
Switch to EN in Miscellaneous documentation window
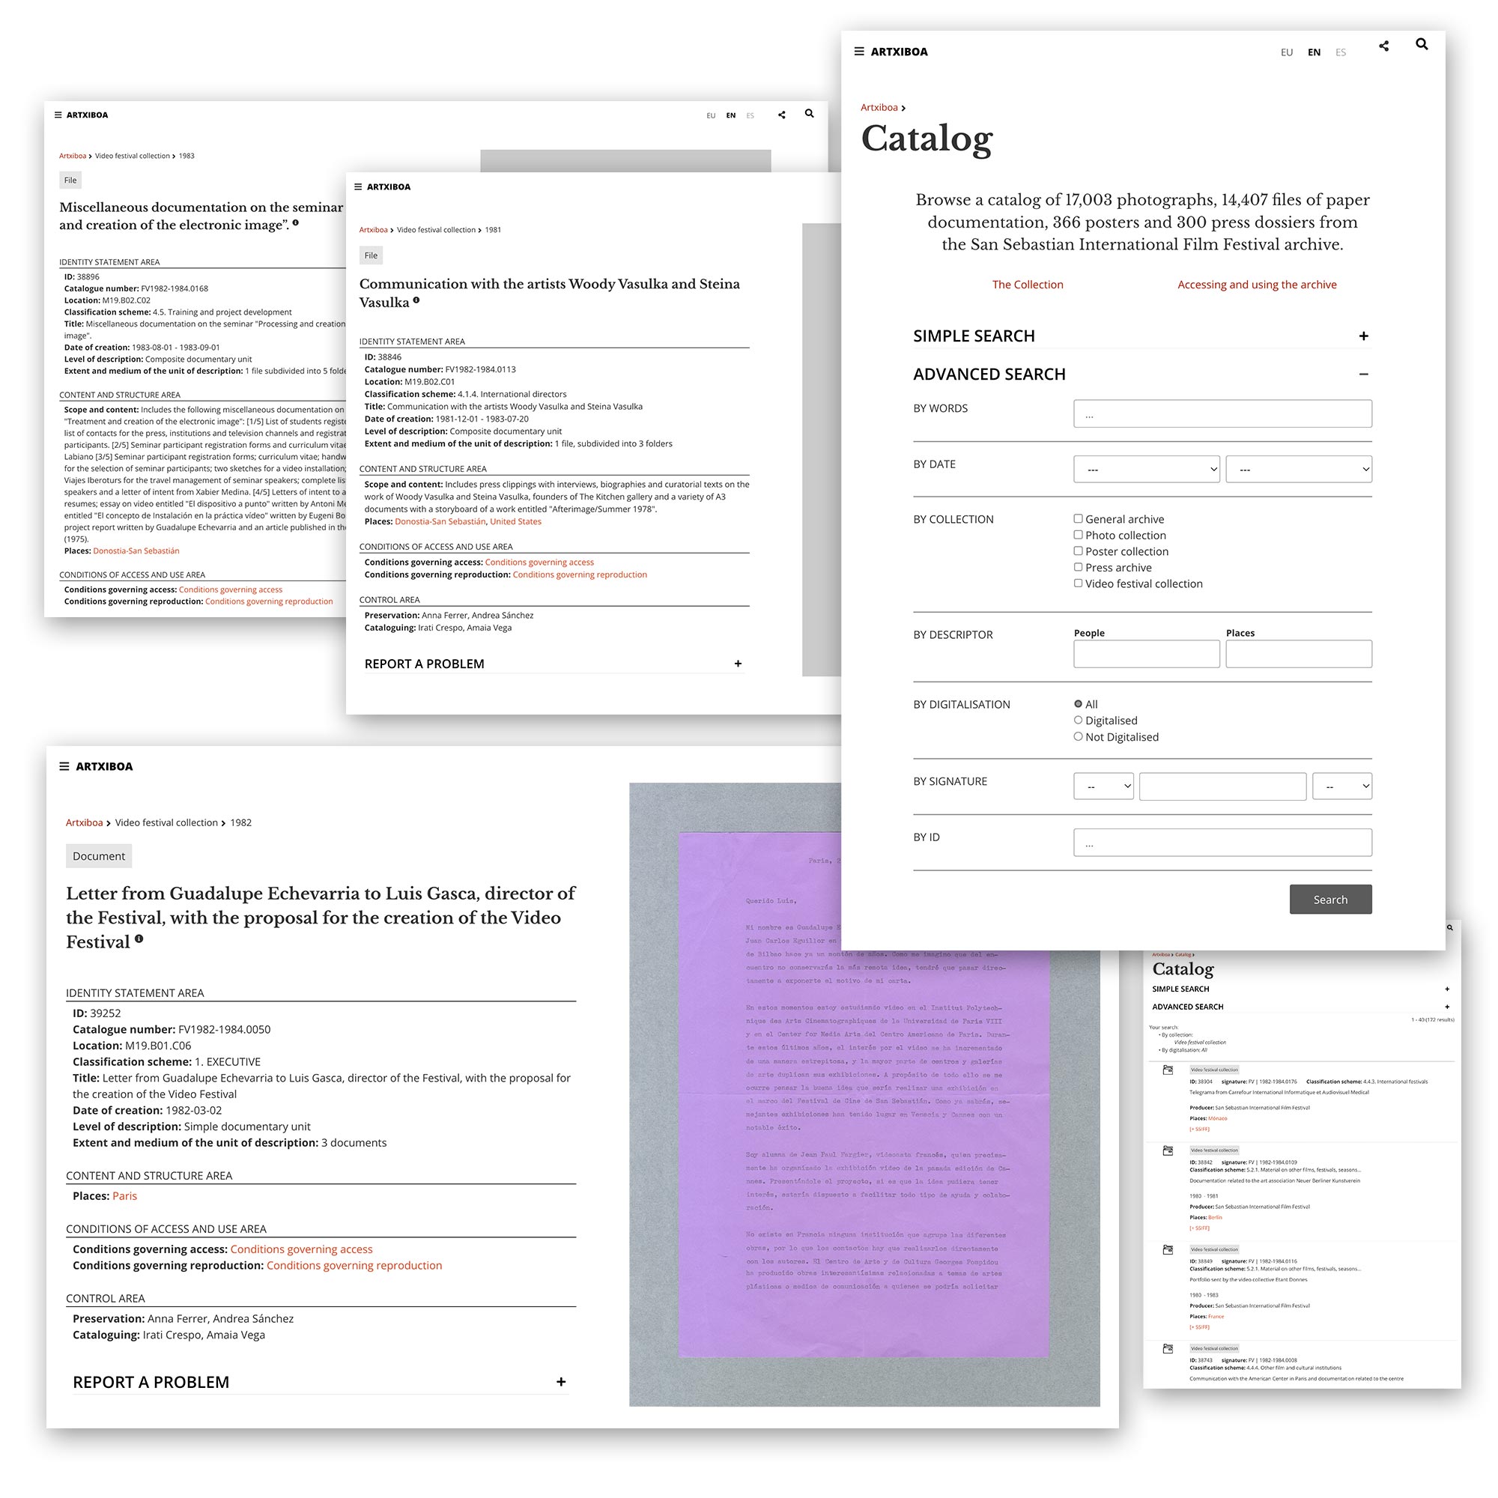(x=730, y=115)
